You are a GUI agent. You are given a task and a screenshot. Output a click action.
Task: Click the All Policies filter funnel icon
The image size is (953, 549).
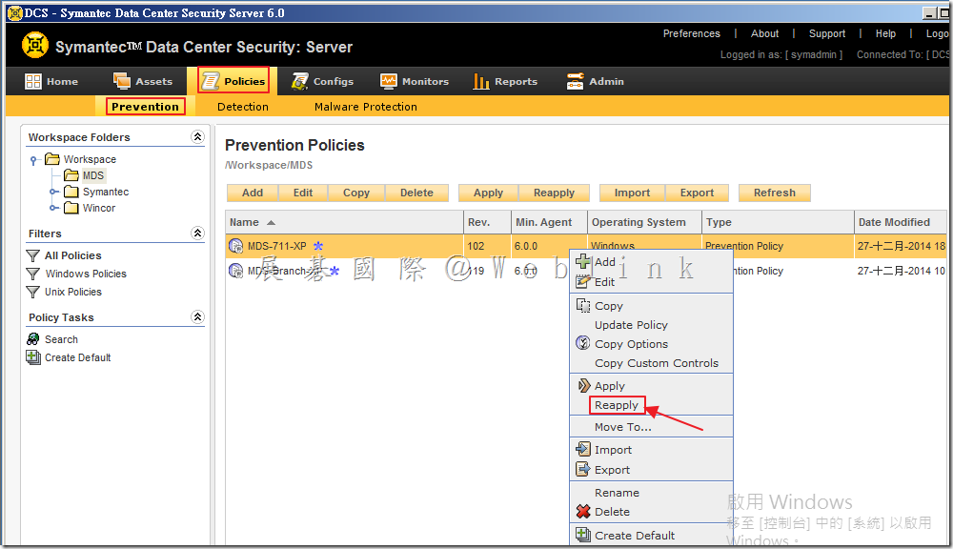click(32, 256)
